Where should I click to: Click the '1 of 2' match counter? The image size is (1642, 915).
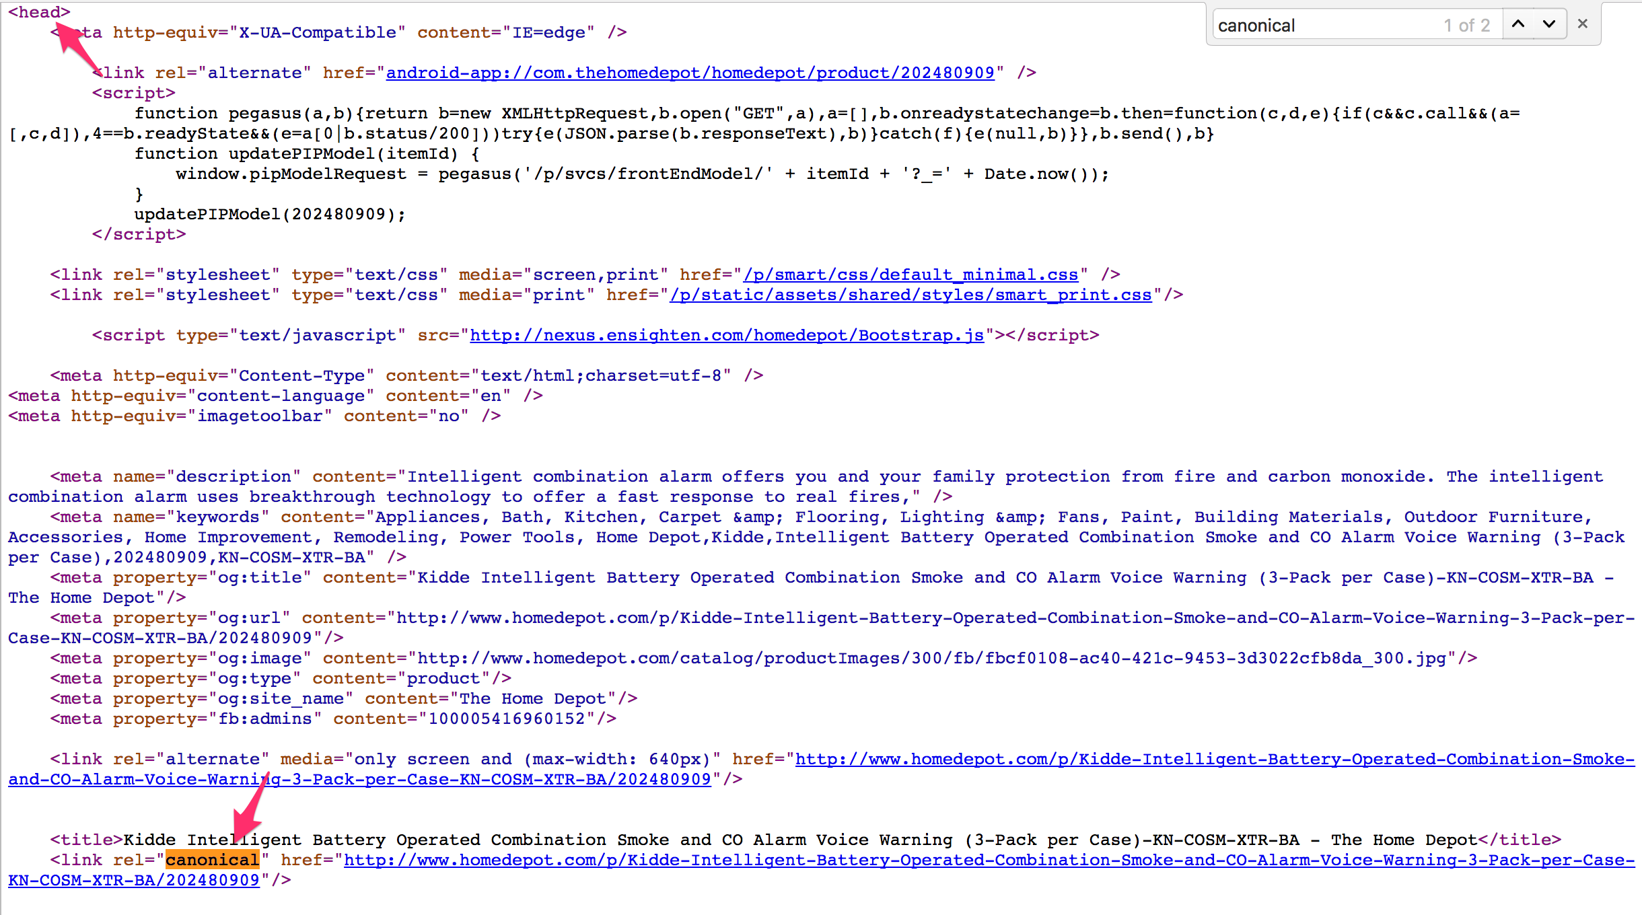point(1466,26)
